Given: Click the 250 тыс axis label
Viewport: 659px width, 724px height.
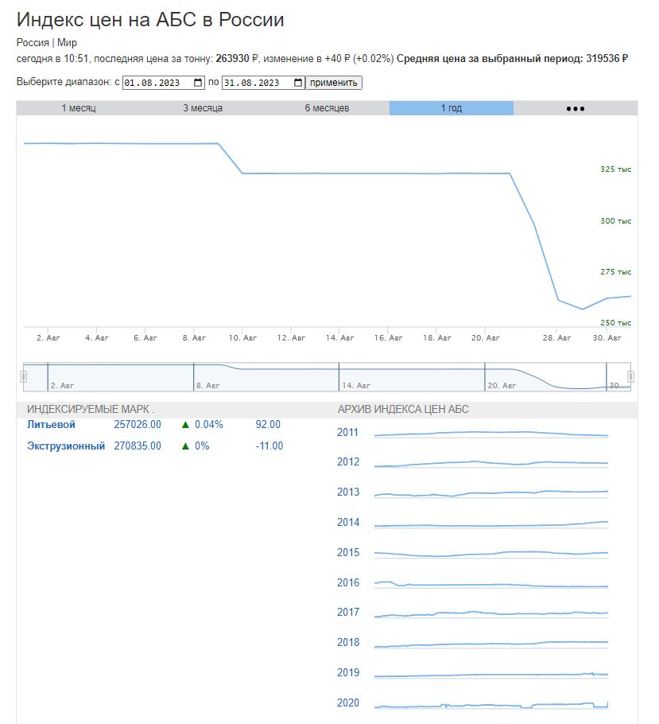Looking at the screenshot, I should [x=615, y=323].
